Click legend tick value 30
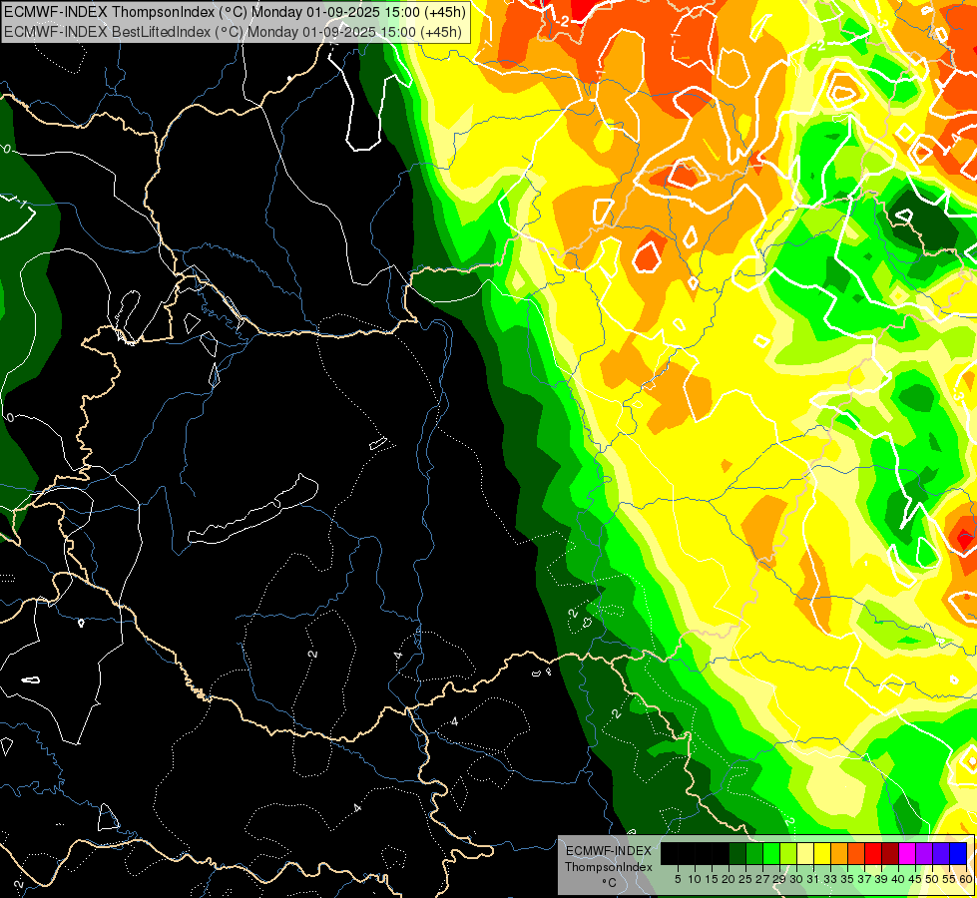 797,879
